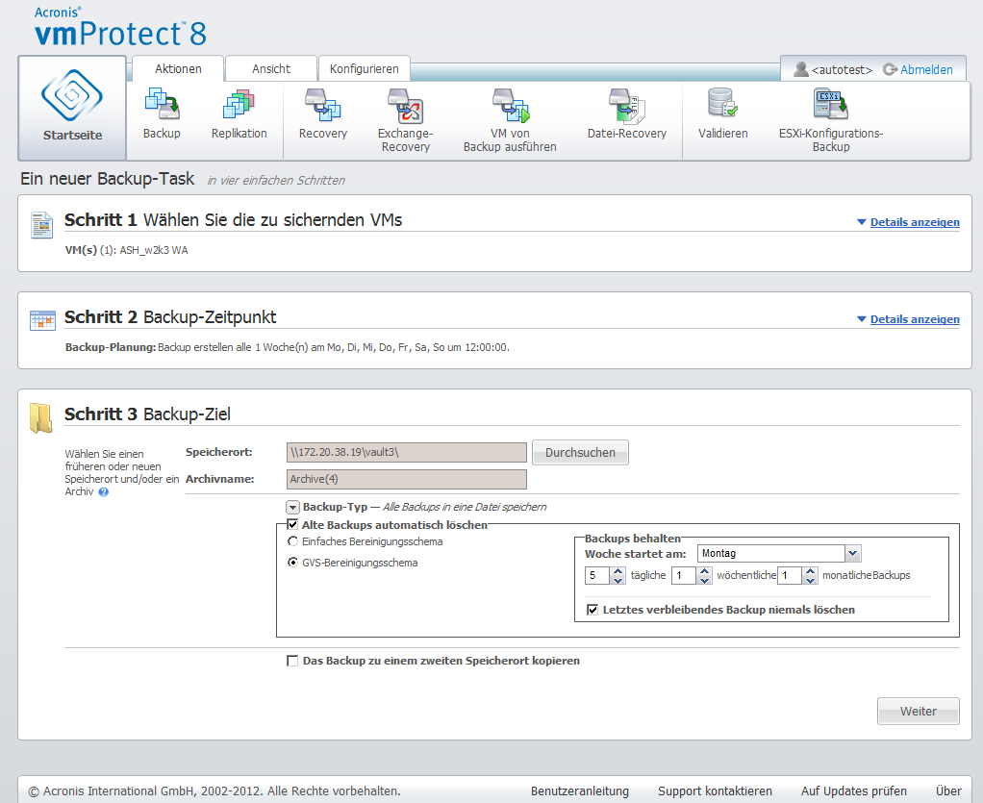Image resolution: width=983 pixels, height=803 pixels.
Task: Click the Schritt 3 Backup-Ziel heading
Action: (147, 414)
